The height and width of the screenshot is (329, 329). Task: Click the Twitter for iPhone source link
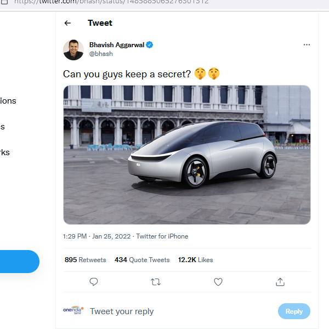[162, 236]
